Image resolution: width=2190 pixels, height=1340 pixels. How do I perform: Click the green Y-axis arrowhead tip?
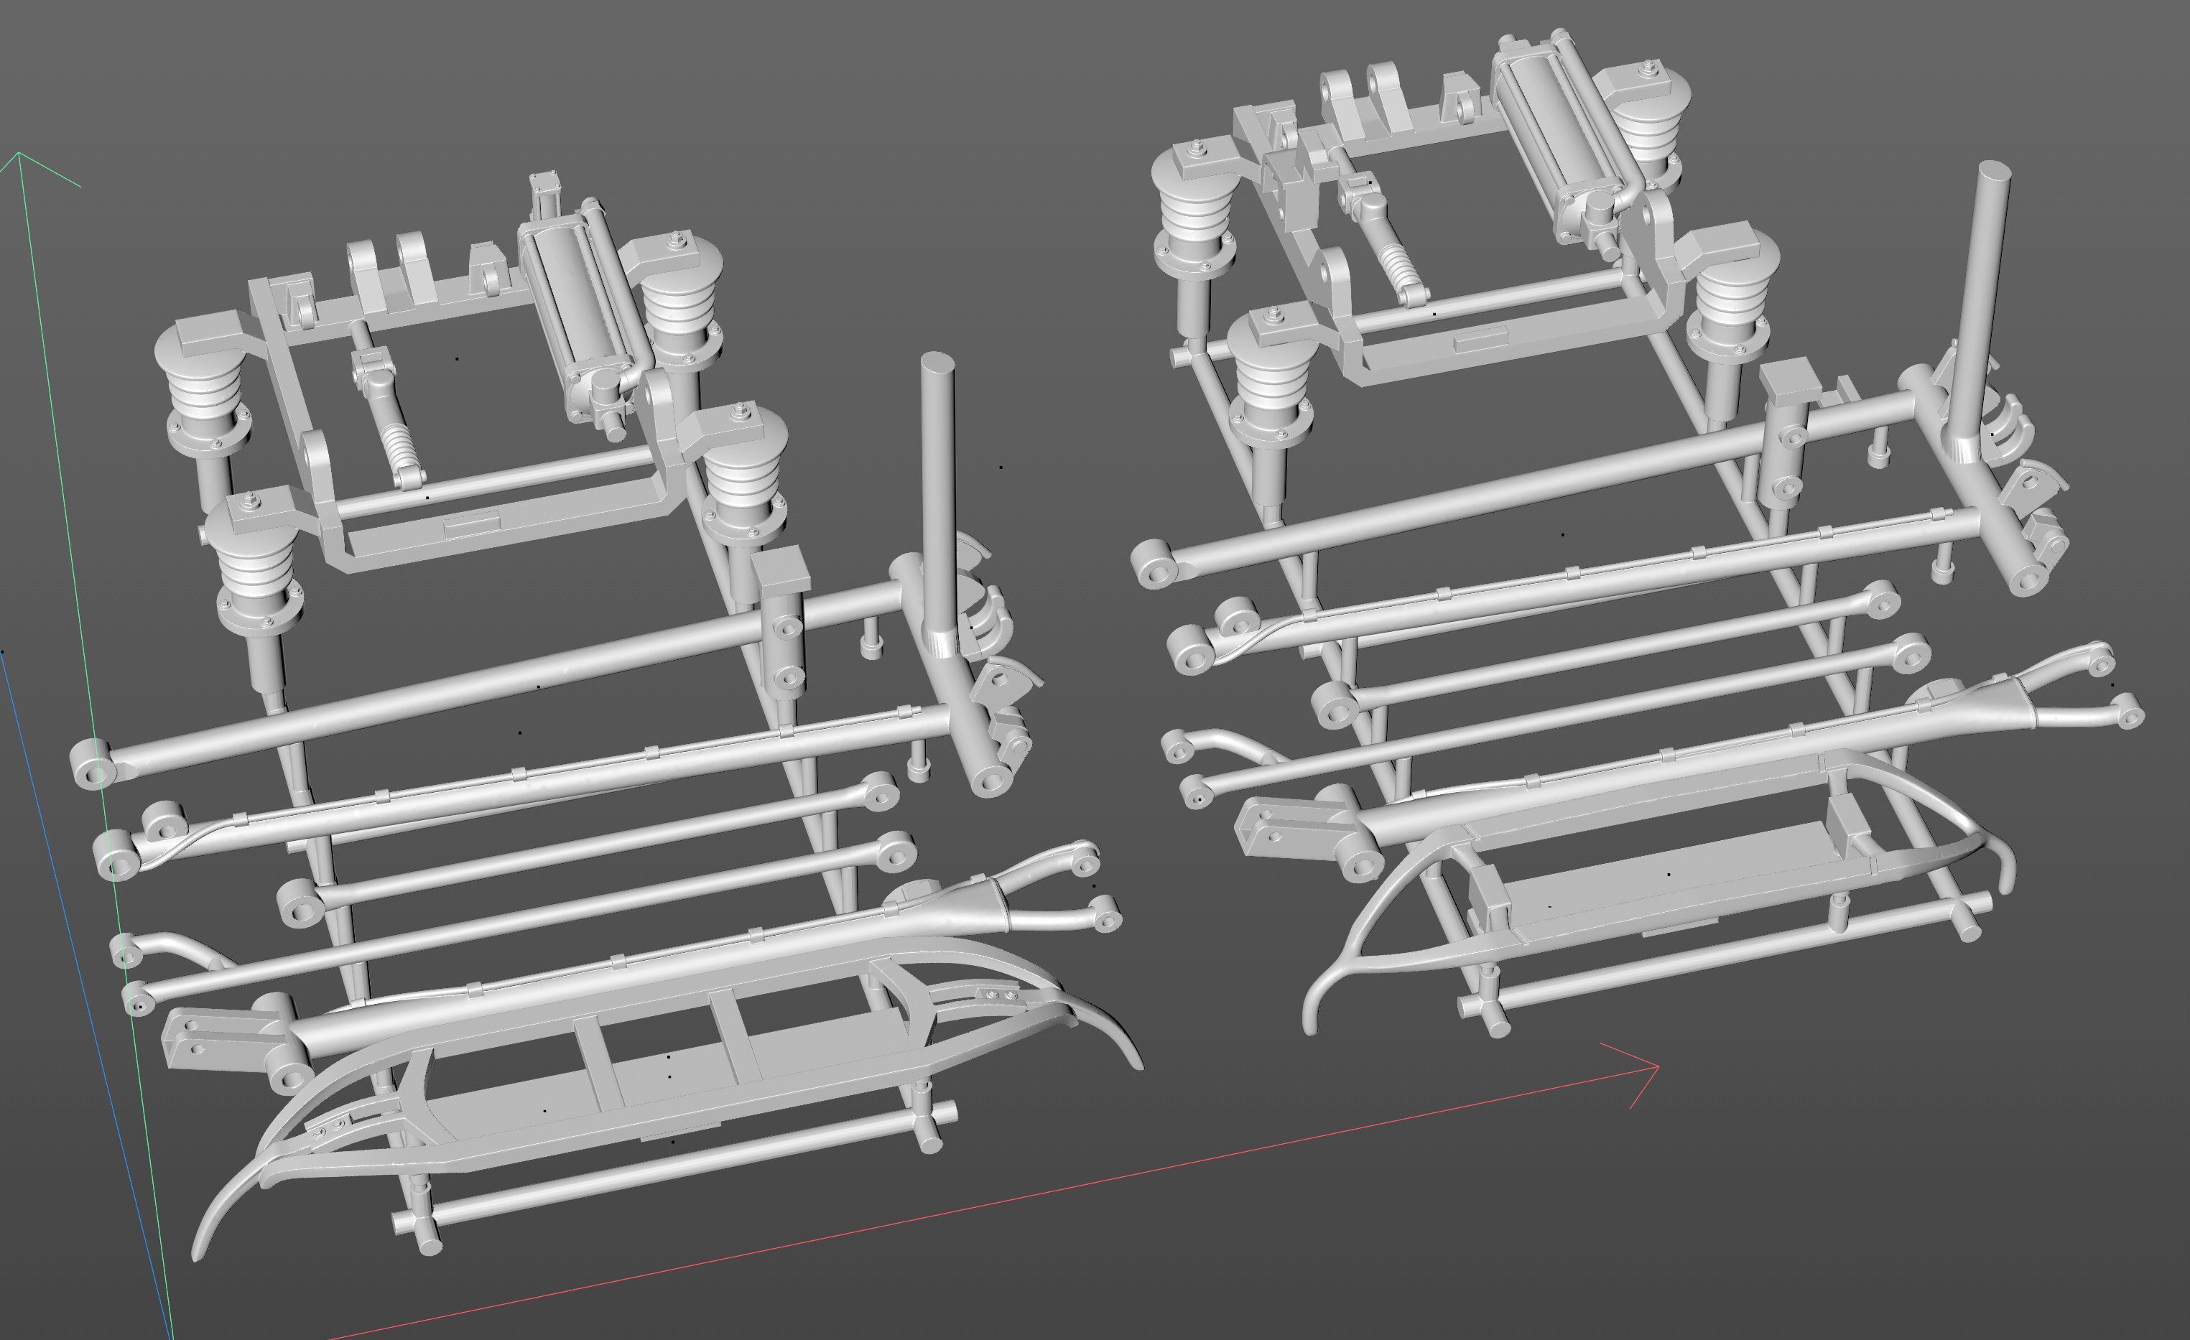[19, 154]
